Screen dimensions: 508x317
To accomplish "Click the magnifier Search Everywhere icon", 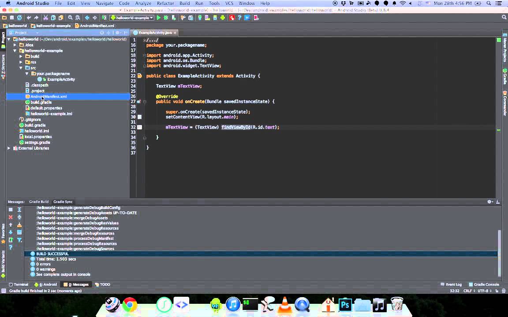I will click(504, 18).
